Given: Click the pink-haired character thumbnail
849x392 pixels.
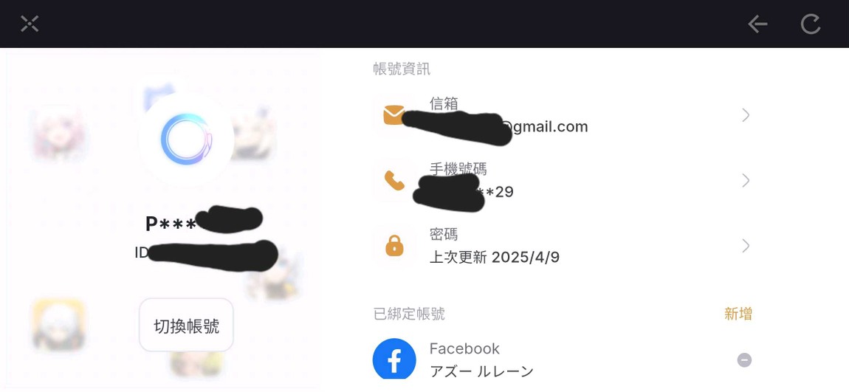Looking at the screenshot, I should pyautogui.click(x=58, y=134).
